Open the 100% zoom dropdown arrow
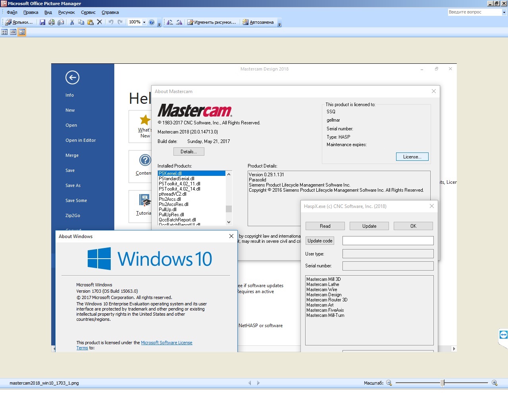The width and height of the screenshot is (508, 404). point(144,22)
